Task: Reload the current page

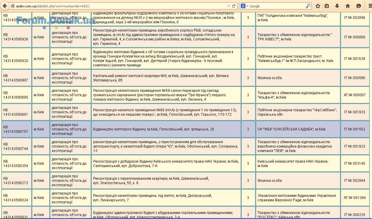Action: (234, 6)
